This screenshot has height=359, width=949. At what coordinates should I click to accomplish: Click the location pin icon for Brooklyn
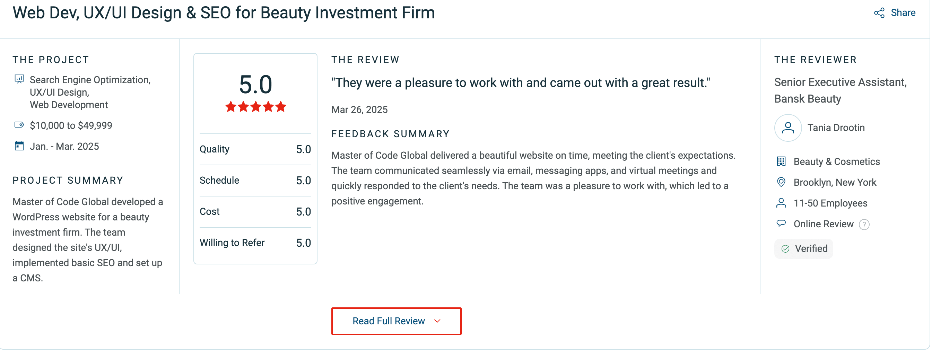pos(781,182)
